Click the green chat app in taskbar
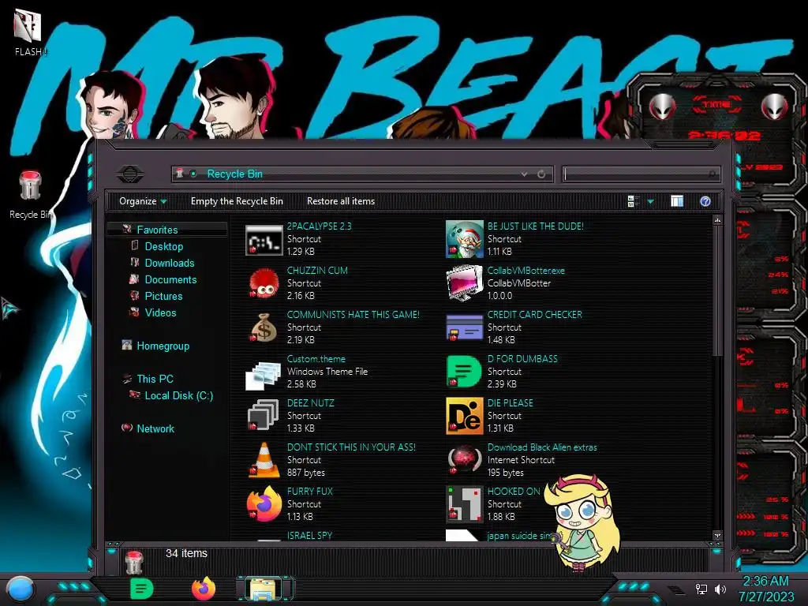 click(142, 589)
